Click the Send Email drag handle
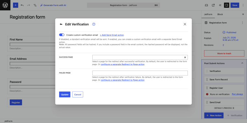 [207, 102]
